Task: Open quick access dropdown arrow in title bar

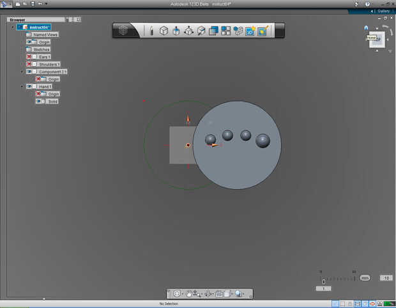Action: [46, 4]
